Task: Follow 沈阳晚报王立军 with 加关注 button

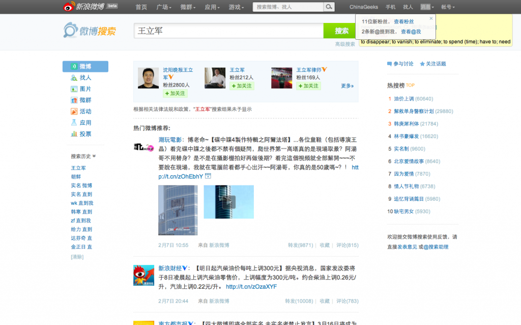Action: [175, 94]
